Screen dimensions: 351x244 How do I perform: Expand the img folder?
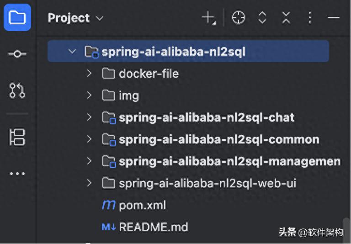coord(90,95)
